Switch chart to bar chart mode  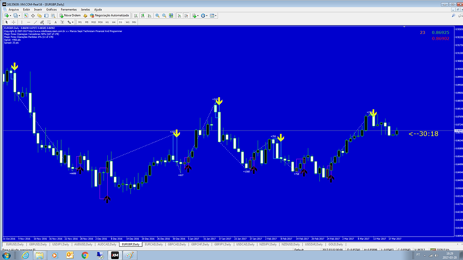point(136,16)
